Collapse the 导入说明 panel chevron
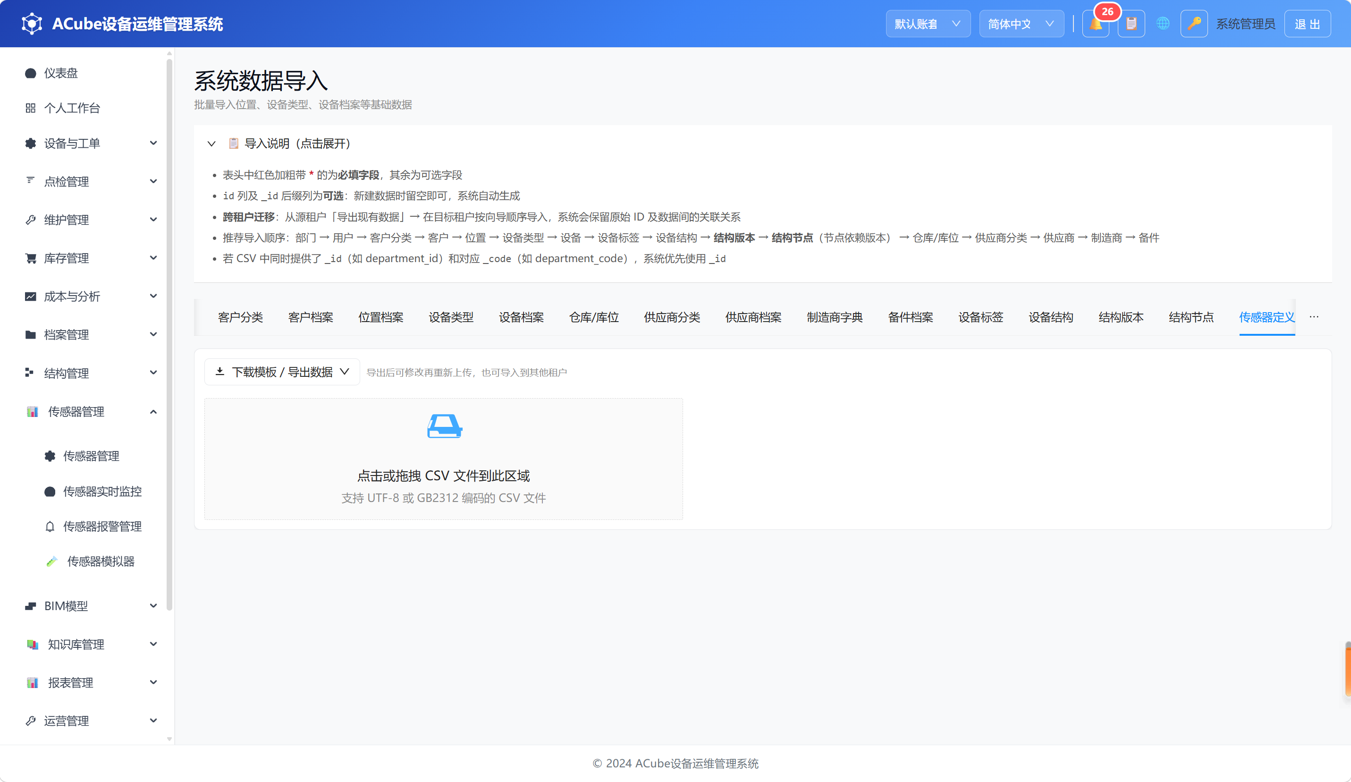The width and height of the screenshot is (1351, 782). 211,144
